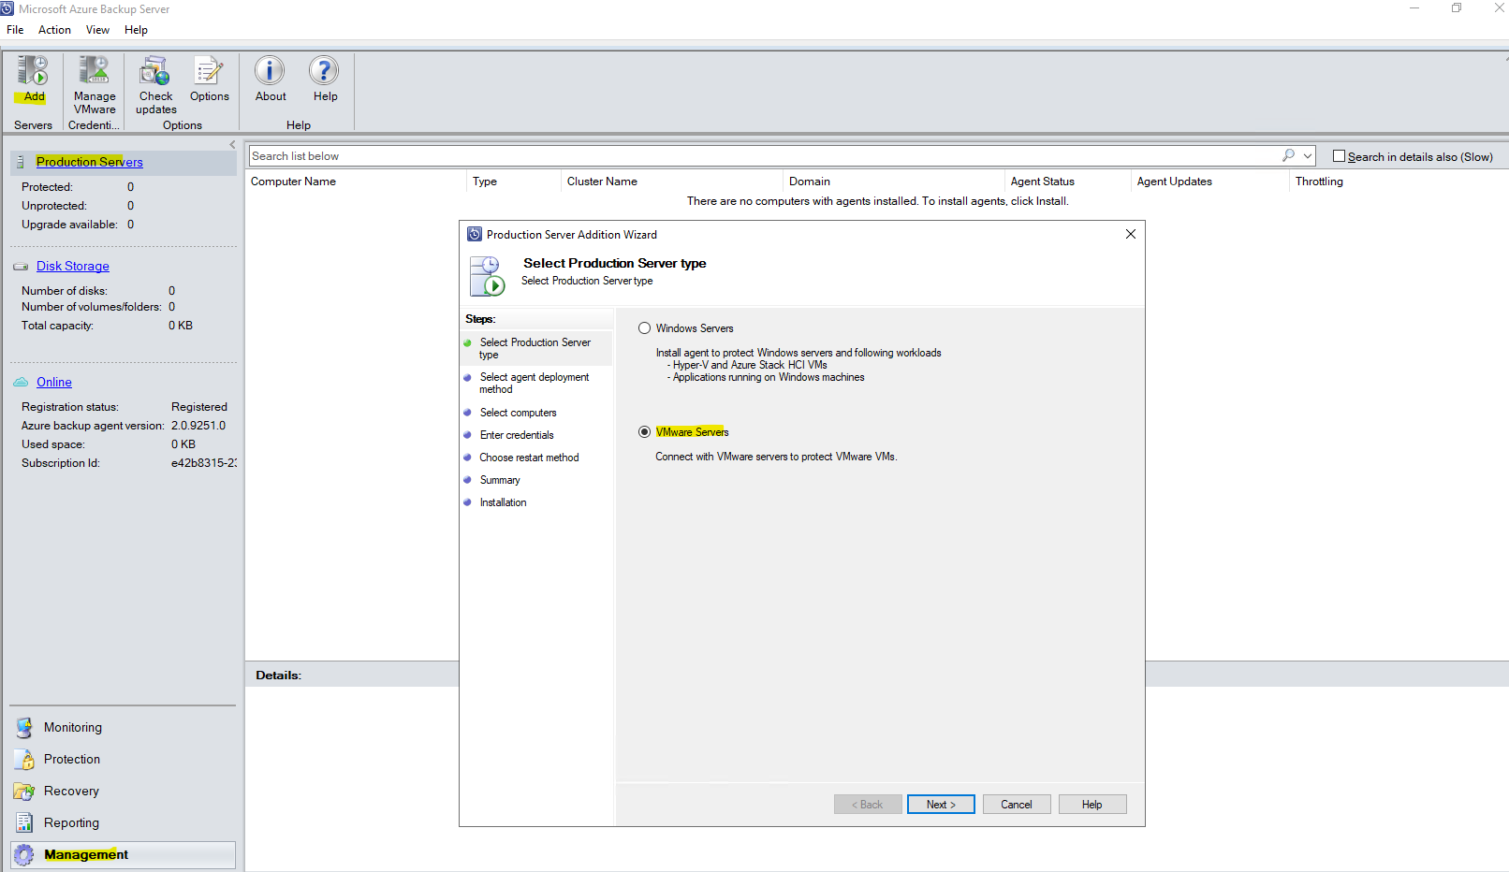Click the Online cloud icon
This screenshot has width=1509, height=872.
tap(21, 382)
